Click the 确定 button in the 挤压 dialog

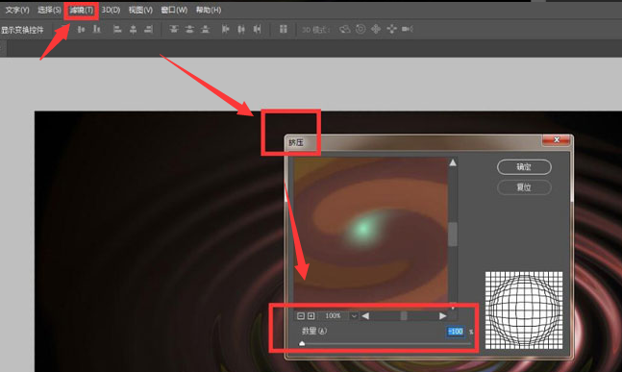pos(524,167)
